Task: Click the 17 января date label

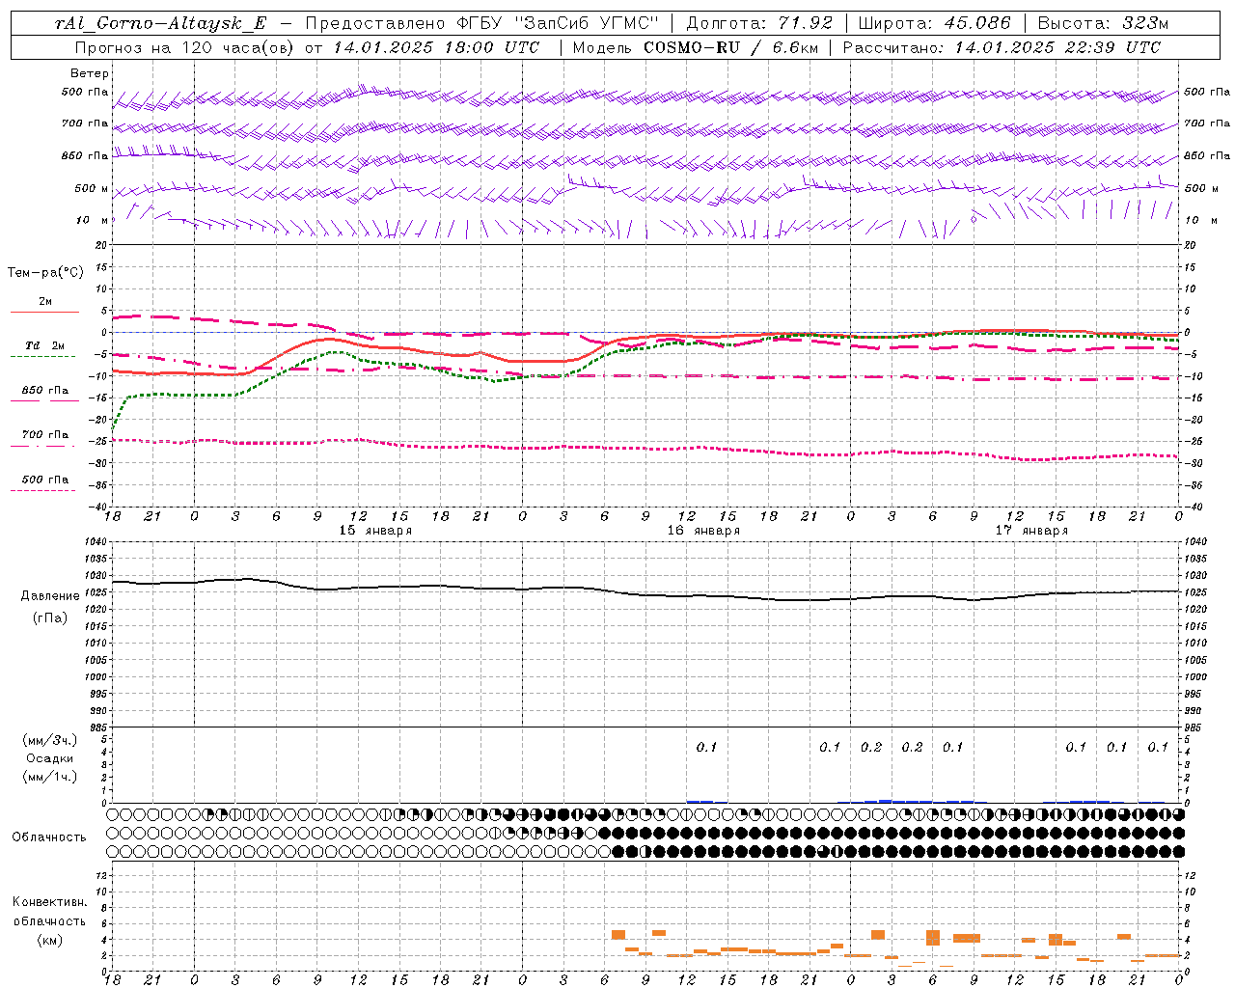Action: pos(1031,531)
